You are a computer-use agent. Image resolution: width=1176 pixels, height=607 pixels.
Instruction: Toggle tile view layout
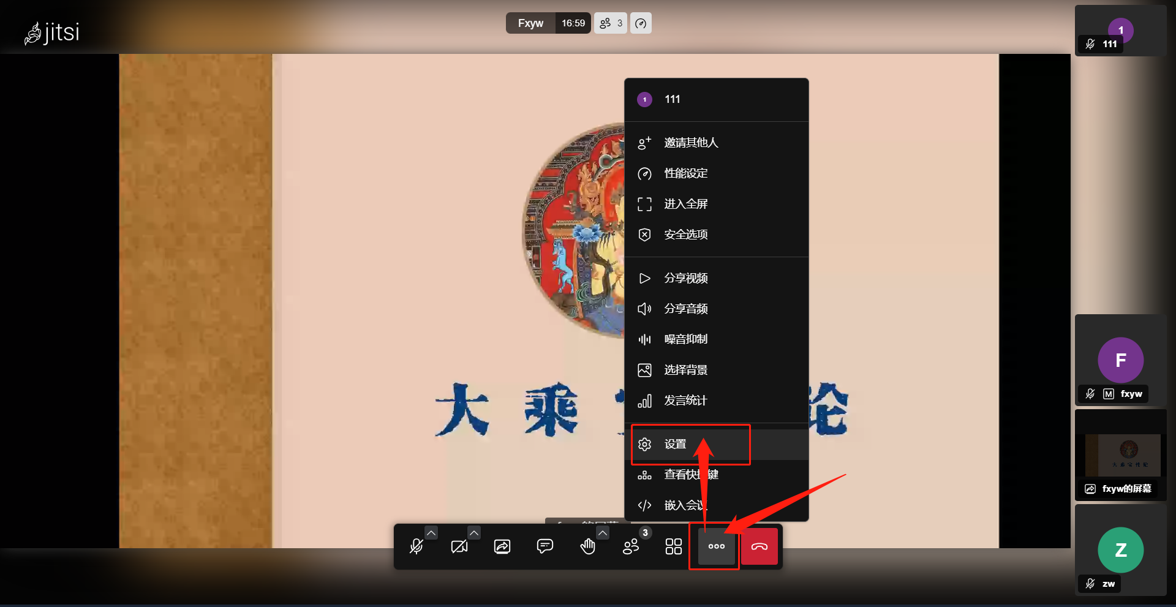pyautogui.click(x=673, y=546)
